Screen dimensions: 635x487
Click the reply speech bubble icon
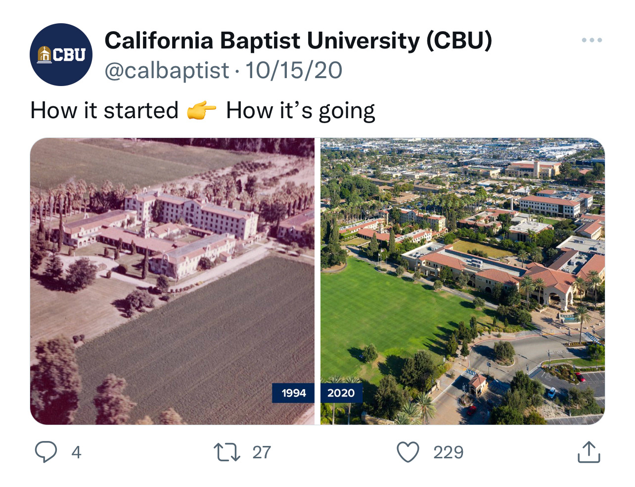[46, 452]
